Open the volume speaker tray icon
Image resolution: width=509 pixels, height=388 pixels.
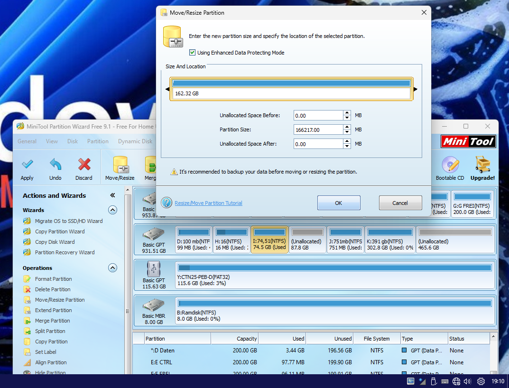(x=467, y=381)
